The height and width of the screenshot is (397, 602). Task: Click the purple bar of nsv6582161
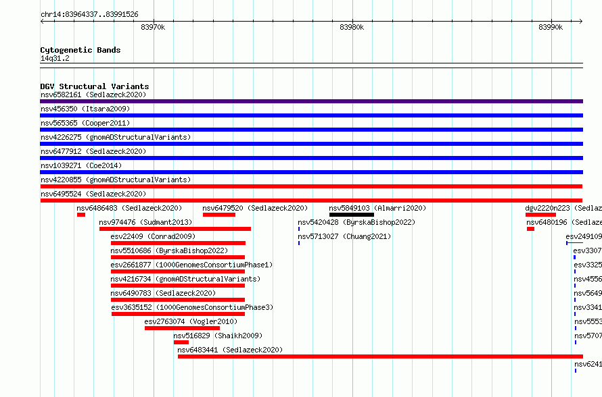[x=311, y=101]
